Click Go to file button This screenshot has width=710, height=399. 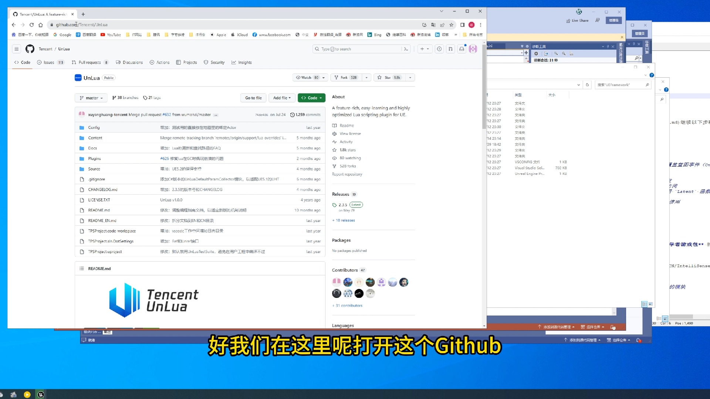[253, 98]
